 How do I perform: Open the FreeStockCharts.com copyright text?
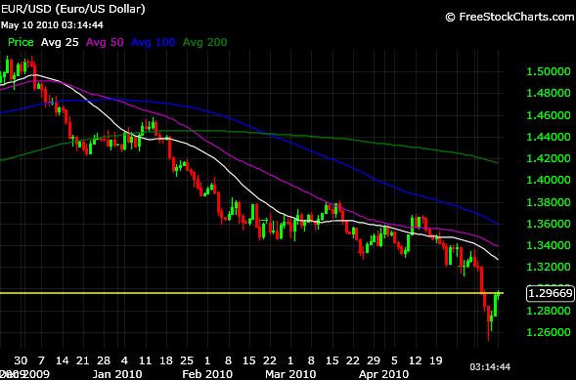(x=510, y=17)
